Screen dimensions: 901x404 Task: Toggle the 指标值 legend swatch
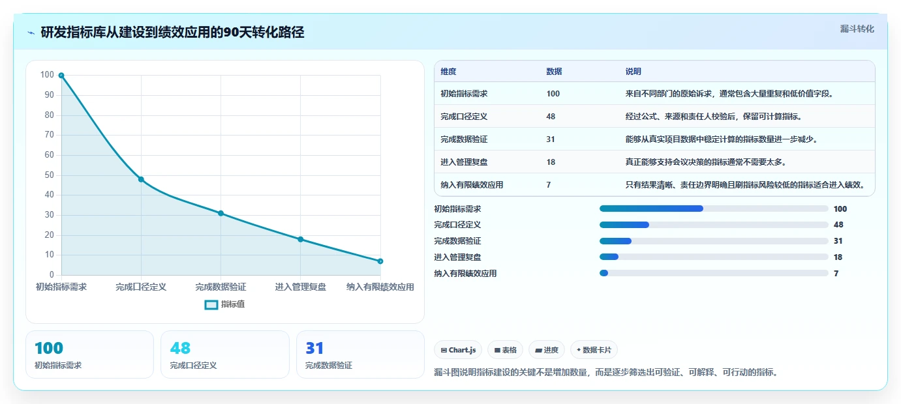pyautogui.click(x=211, y=304)
